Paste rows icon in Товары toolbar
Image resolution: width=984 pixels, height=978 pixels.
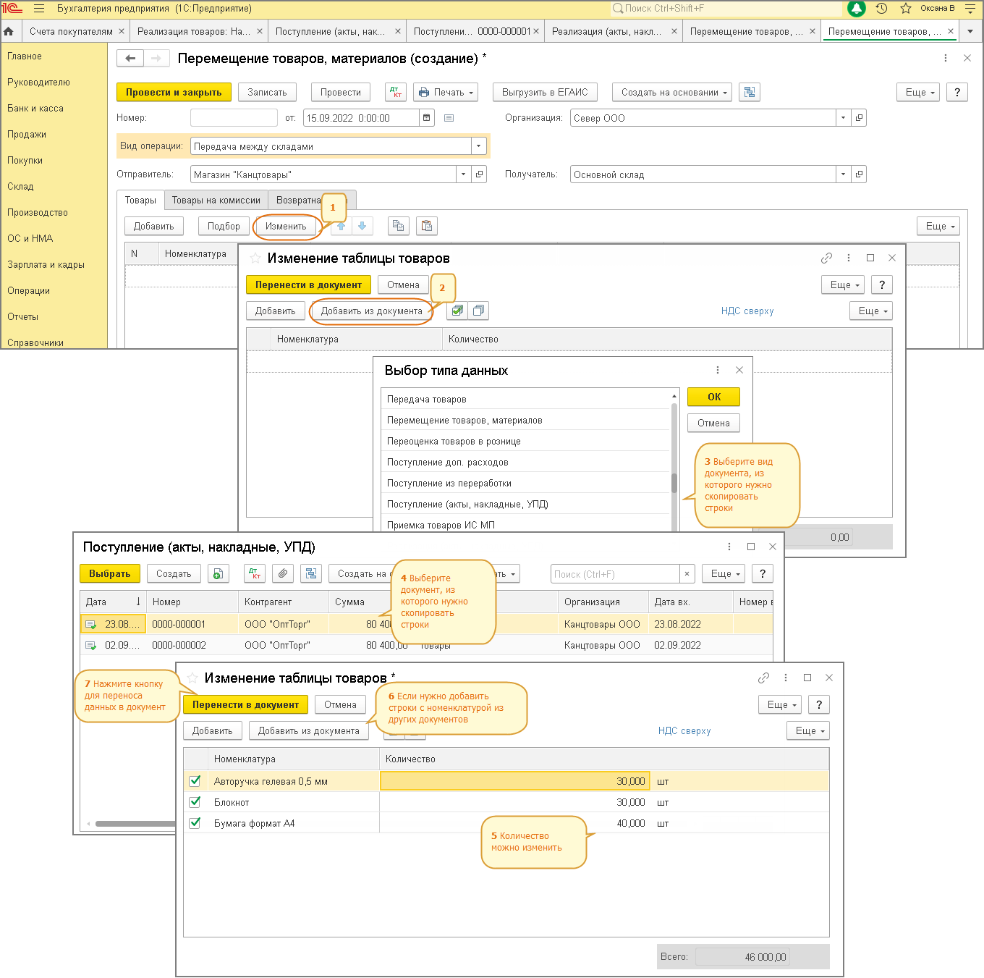(427, 227)
